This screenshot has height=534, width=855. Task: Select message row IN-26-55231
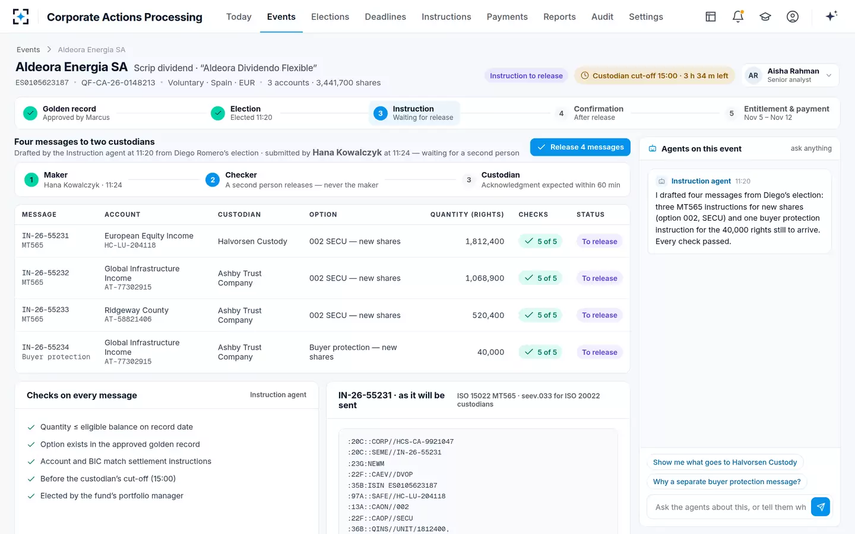(322, 241)
